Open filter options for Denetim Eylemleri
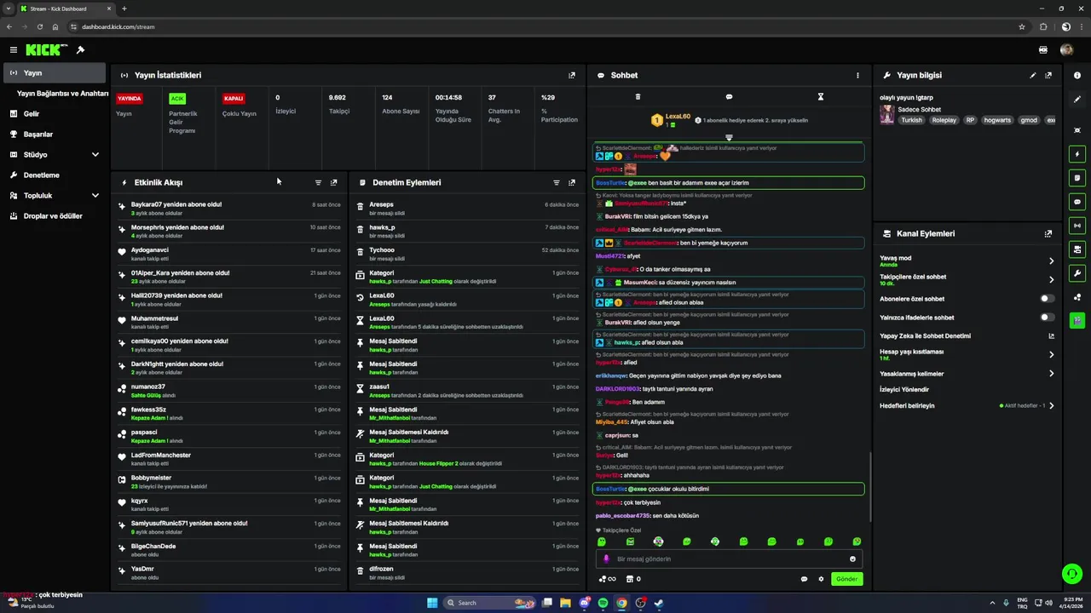 (x=556, y=182)
